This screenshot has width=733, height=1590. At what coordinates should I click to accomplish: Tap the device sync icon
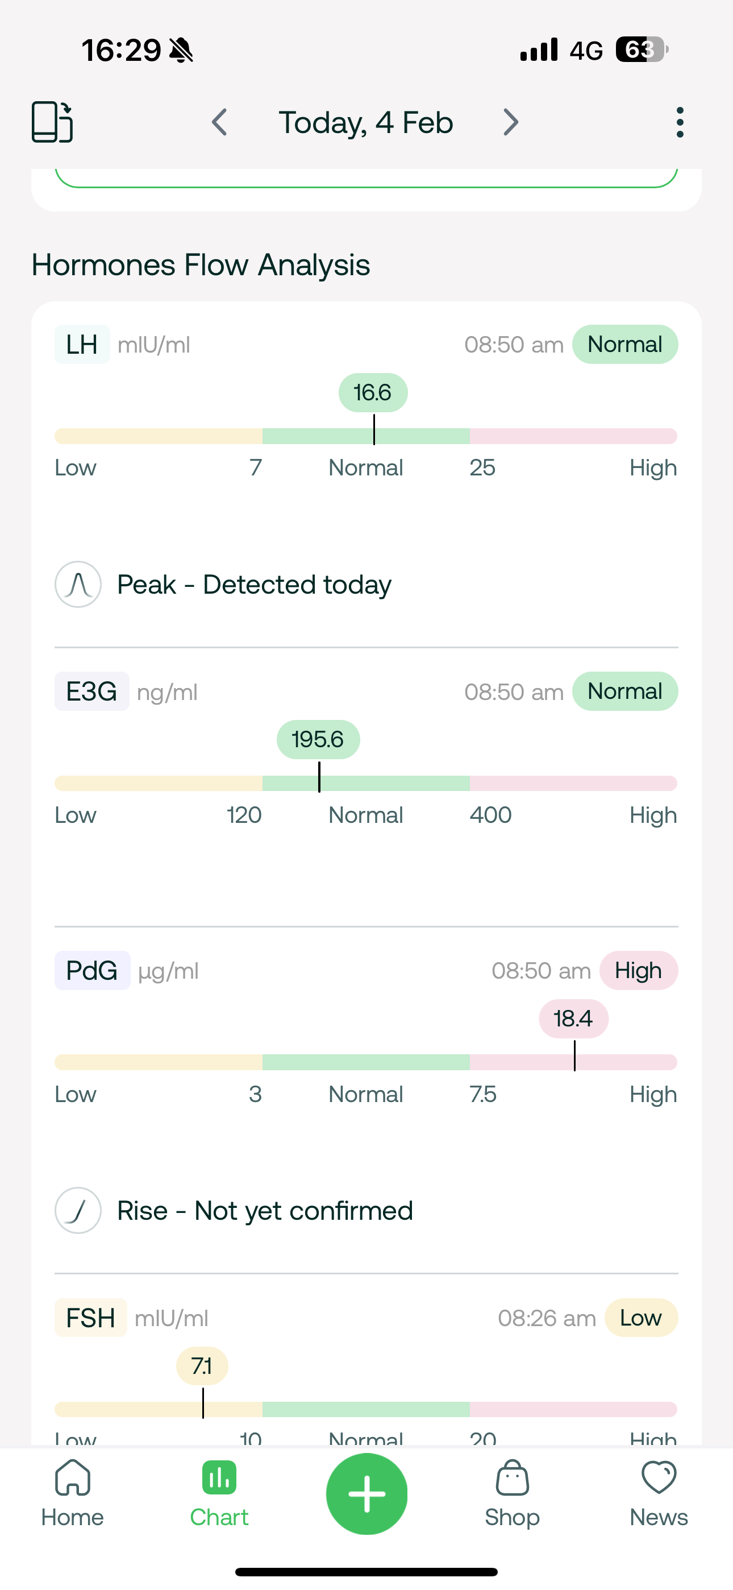52,122
